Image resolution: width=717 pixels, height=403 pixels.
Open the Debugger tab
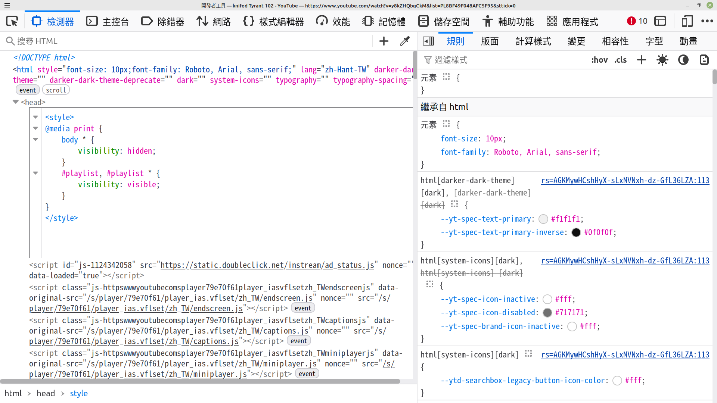(x=163, y=21)
